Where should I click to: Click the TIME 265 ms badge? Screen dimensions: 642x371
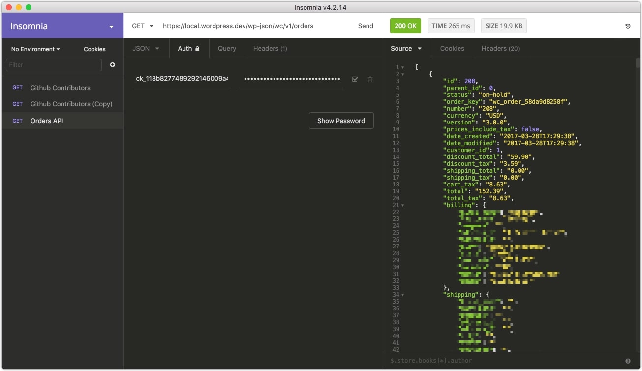coord(451,26)
